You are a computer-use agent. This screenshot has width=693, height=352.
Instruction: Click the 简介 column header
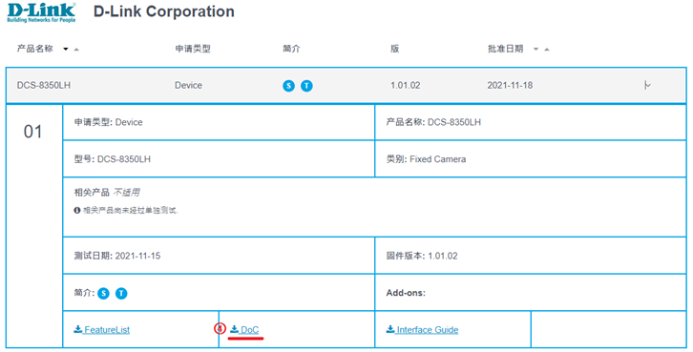point(291,49)
